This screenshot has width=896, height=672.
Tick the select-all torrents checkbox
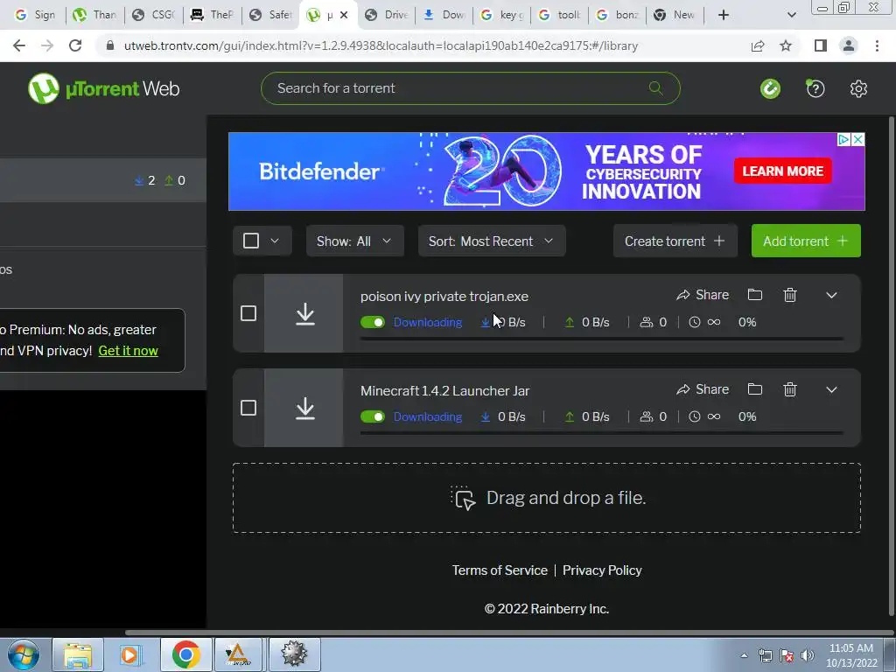[251, 241]
